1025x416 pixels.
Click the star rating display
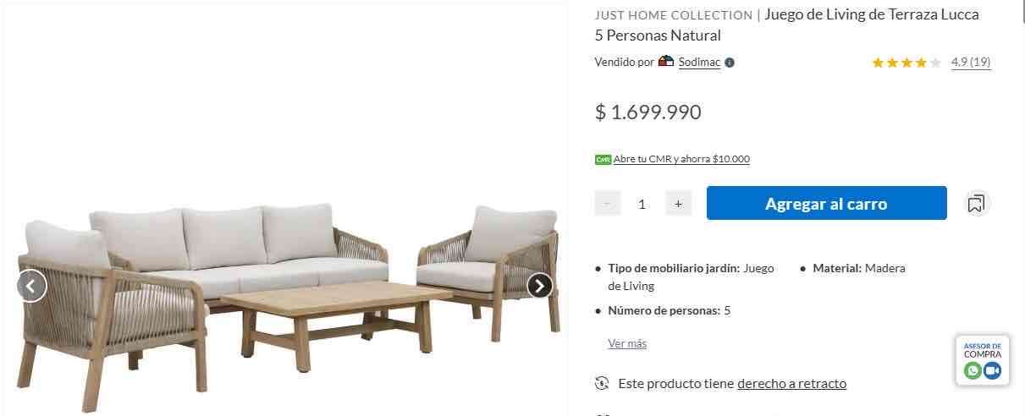point(907,63)
